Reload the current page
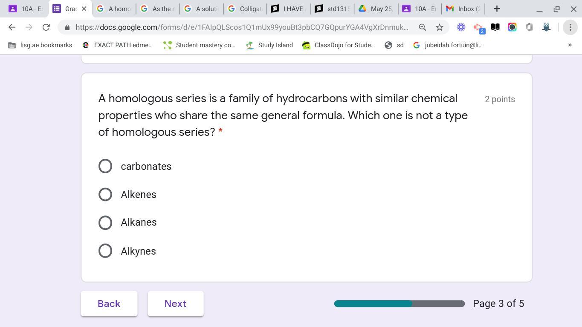The height and width of the screenshot is (327, 582). 46,27
